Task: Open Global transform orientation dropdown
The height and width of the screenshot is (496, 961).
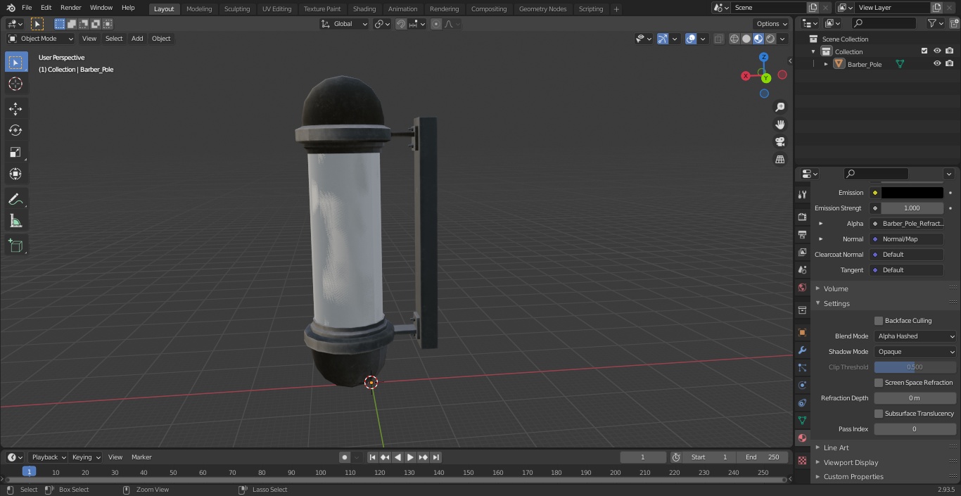Action: [345, 24]
